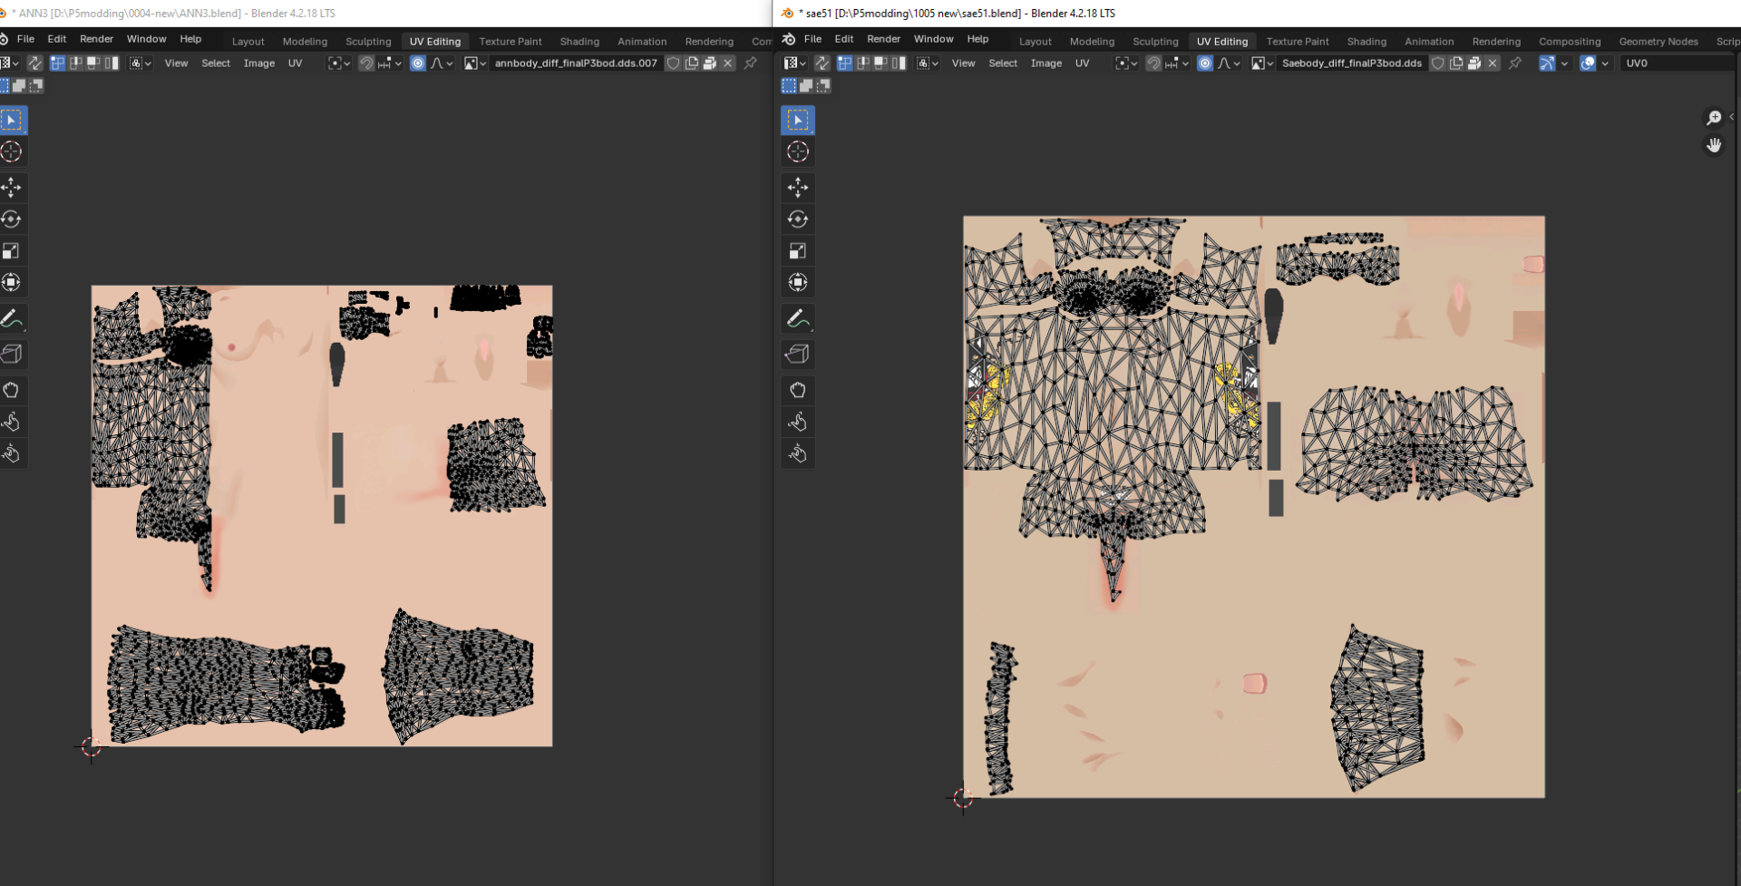Click Select menu button in ANN3 window
The image size is (1741, 886).
pos(216,63)
